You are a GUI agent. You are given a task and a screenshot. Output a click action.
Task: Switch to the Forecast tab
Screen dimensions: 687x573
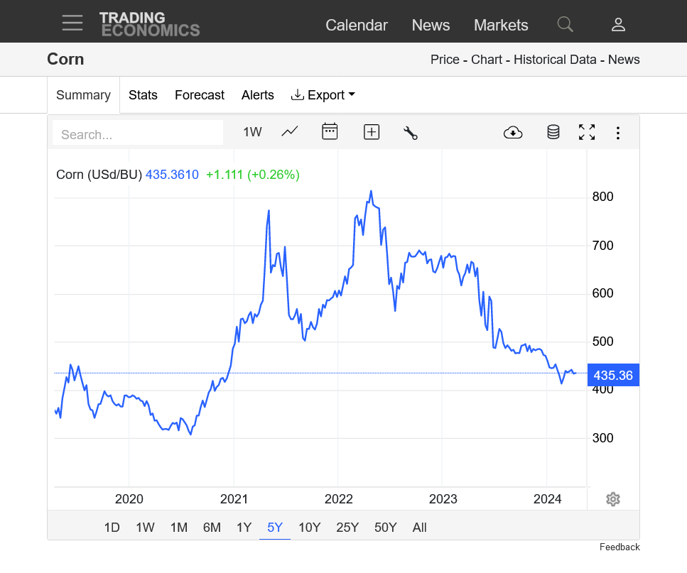pyautogui.click(x=200, y=95)
